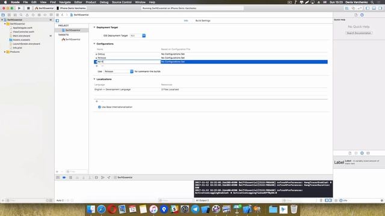Go back with the editor back arrow
Image resolution: width=385 pixels, height=216 pixels.
63,15
